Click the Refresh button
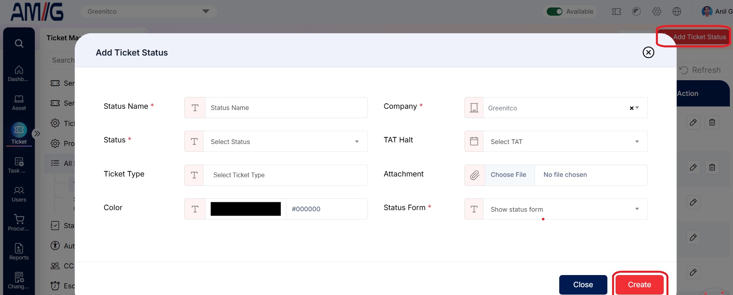Viewport: 733px width, 295px height. tap(700, 70)
